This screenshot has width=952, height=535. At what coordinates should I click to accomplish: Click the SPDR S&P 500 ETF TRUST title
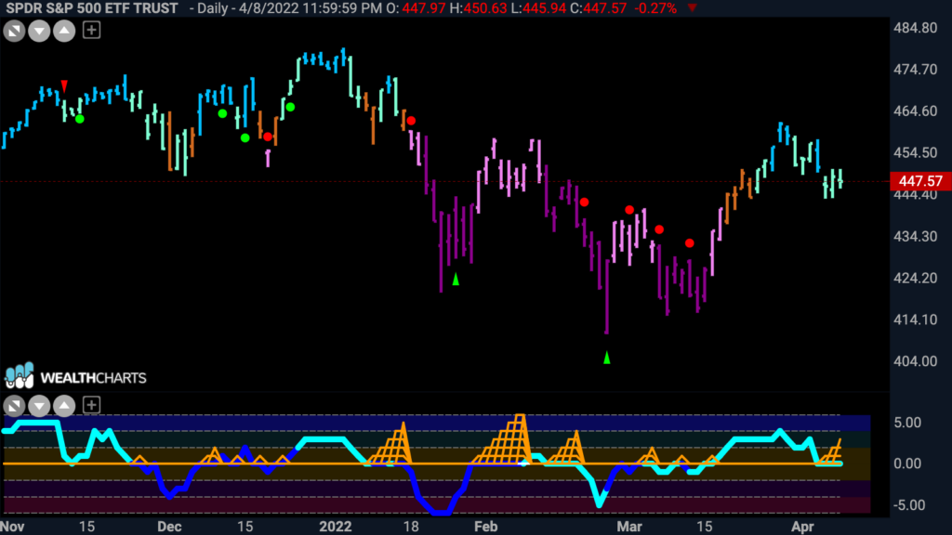pos(92,8)
